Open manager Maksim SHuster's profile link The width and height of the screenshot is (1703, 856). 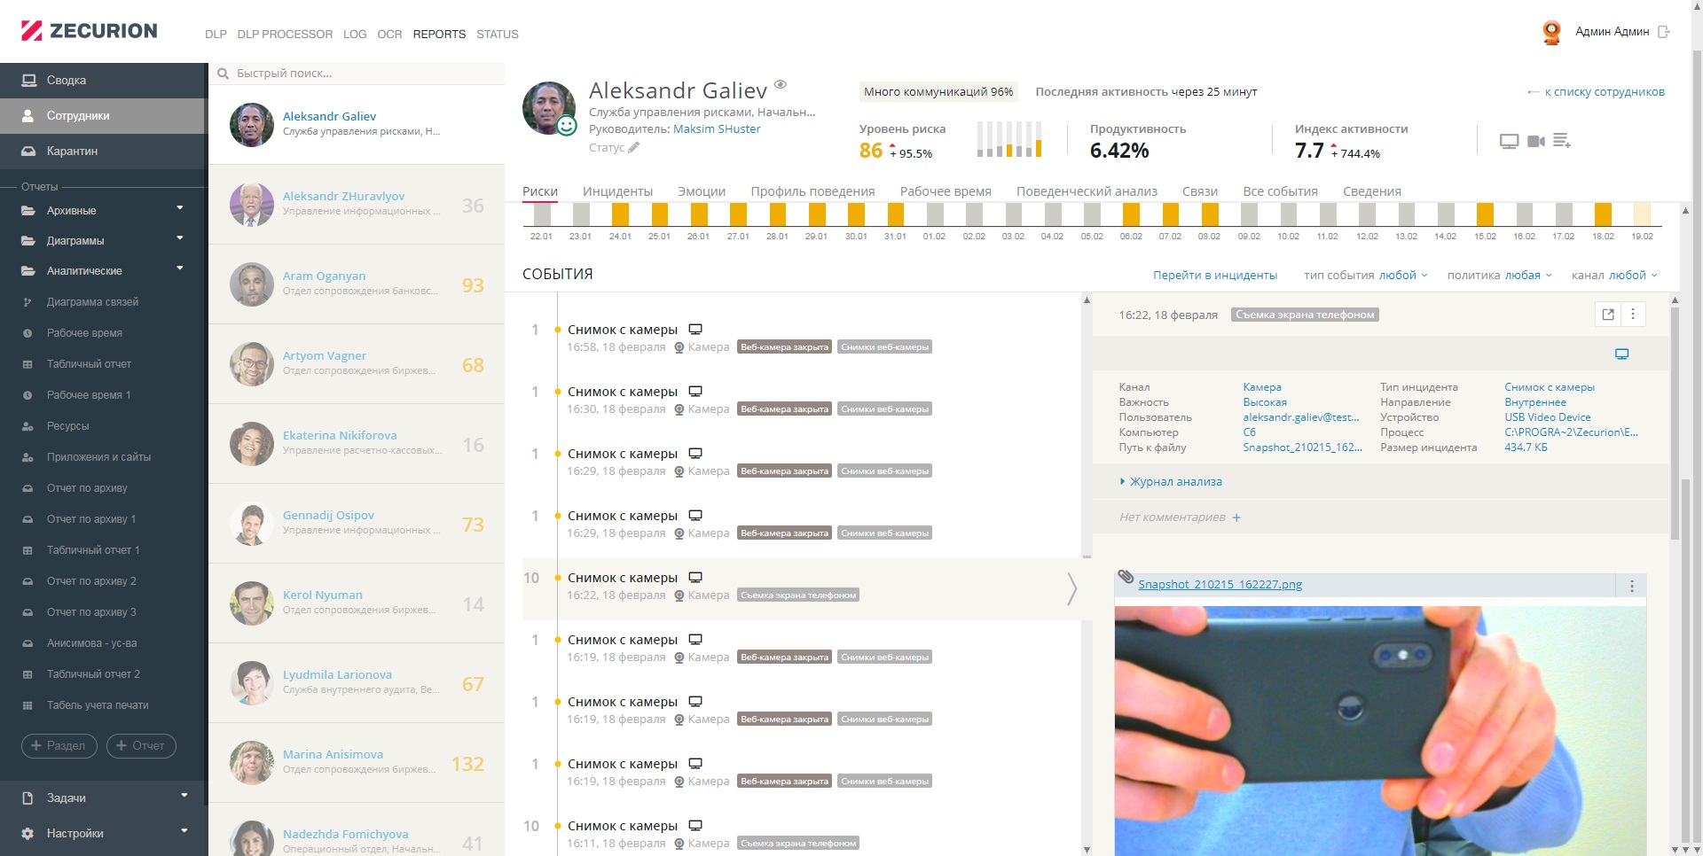point(717,129)
